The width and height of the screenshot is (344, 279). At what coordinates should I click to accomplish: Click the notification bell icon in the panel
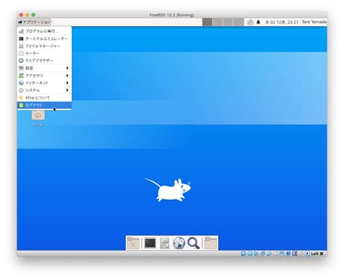(258, 22)
